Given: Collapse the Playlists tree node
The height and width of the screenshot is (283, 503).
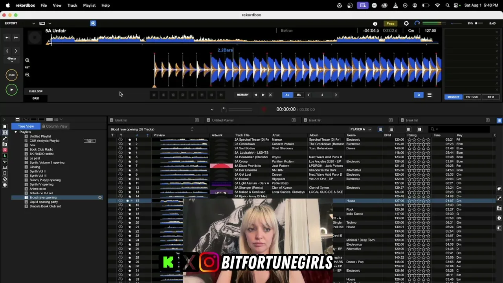Looking at the screenshot, I should [16, 132].
